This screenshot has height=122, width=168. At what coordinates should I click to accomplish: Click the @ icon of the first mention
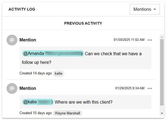tap(12, 40)
